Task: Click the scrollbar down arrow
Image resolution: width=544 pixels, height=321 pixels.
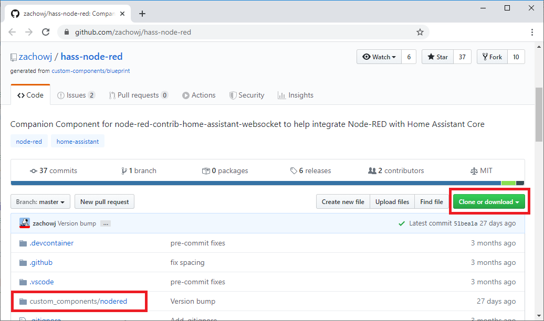Action: (538, 316)
